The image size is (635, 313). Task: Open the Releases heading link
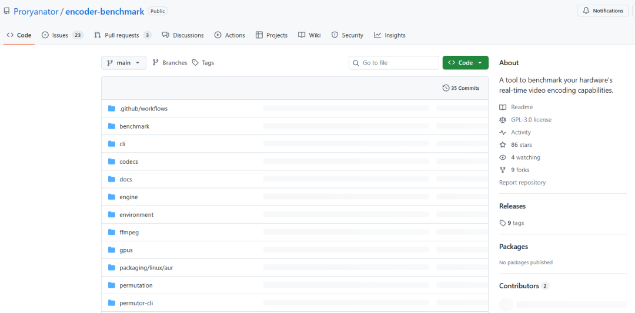(512, 206)
